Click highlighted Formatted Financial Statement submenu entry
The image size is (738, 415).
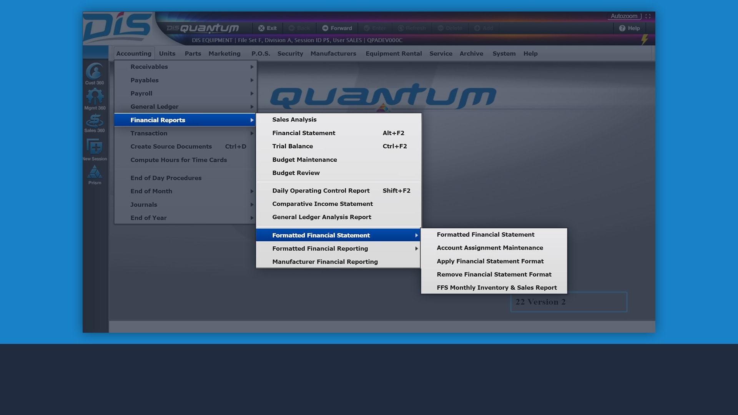[x=338, y=235]
